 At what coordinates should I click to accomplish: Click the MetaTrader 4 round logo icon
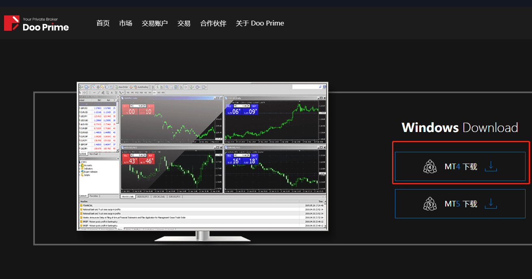(x=430, y=166)
